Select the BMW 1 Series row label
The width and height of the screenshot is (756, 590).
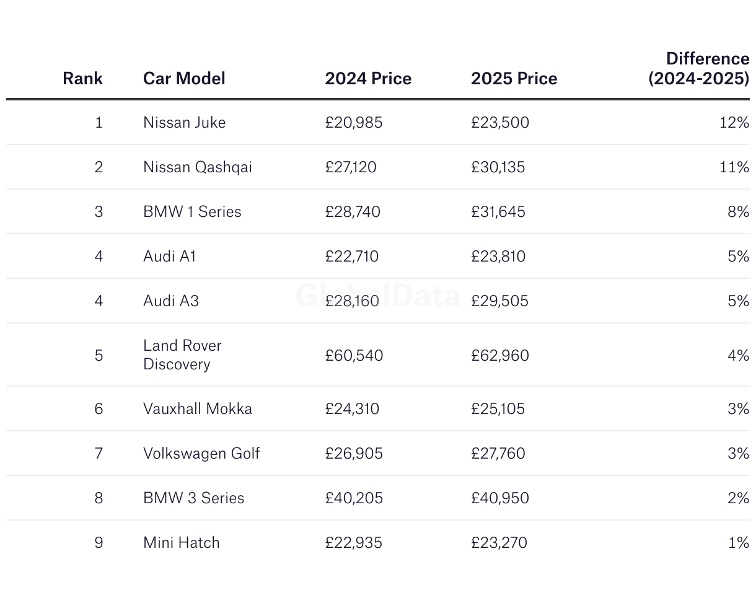pos(192,212)
